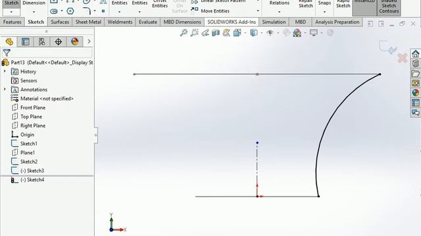This screenshot has height=236, width=421.
Task: Click Zoom to Fit magnifier icon
Action: tap(184, 33)
